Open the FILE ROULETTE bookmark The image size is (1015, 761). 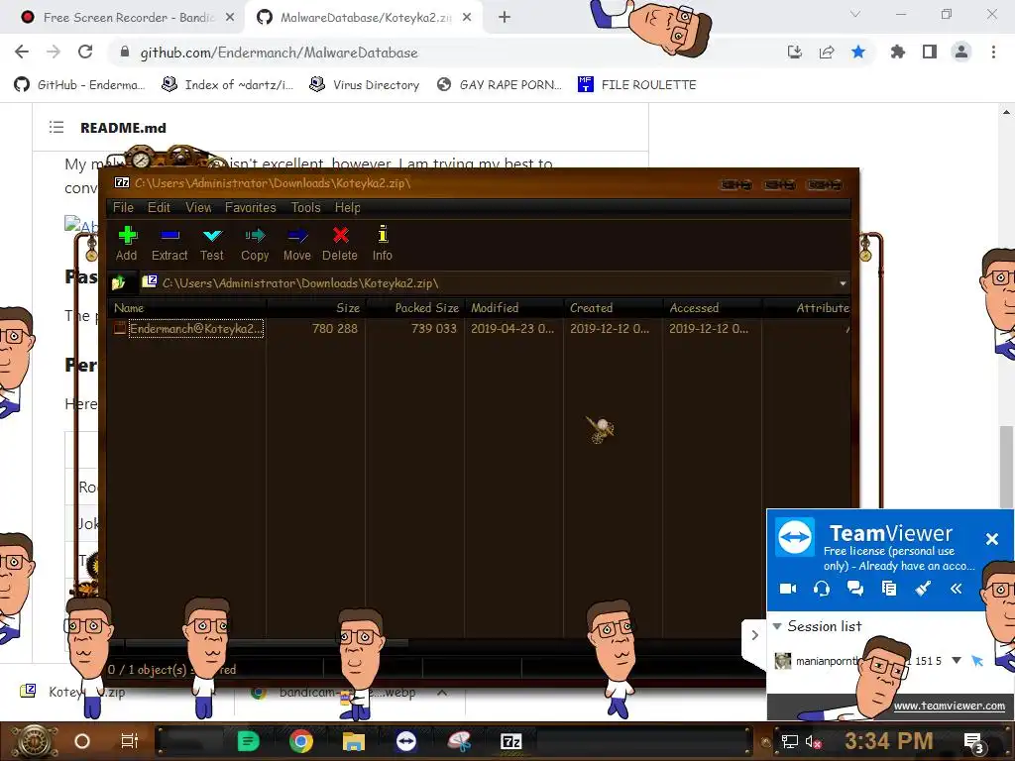637,85
